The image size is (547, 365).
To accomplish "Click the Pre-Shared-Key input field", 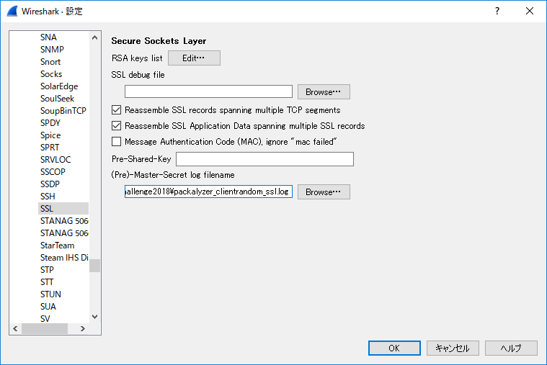I will coord(264,159).
